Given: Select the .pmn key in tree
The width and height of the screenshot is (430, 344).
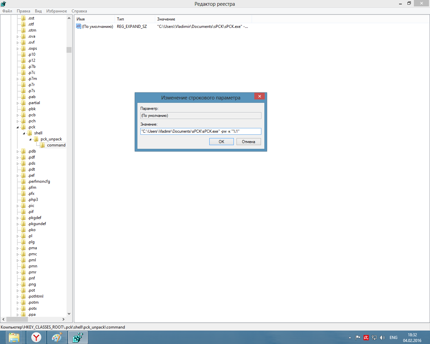Looking at the screenshot, I should click(33, 266).
